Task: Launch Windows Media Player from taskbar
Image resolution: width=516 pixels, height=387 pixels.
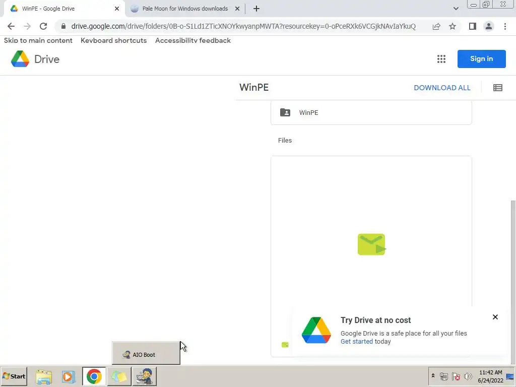Action: click(69, 376)
